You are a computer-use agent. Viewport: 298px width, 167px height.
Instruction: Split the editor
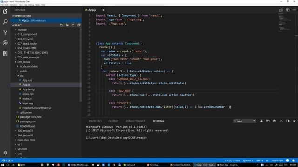pyautogui.click(x=288, y=10)
